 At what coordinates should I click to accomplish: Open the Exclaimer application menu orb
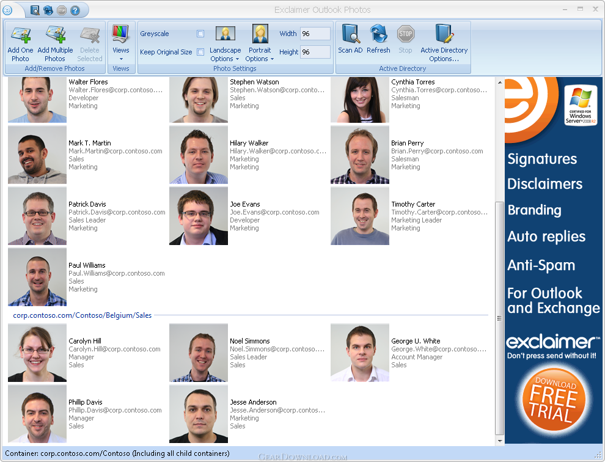(7, 10)
